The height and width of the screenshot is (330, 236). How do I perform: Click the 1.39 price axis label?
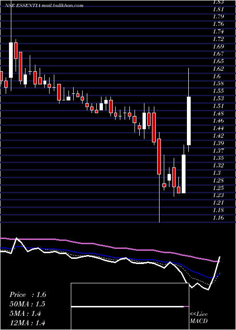[218, 143]
